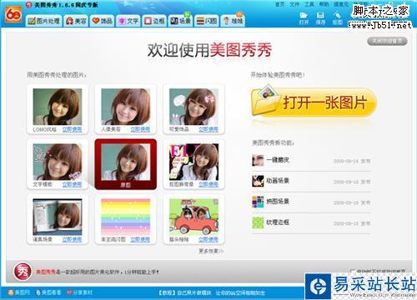
Task: Open the 首页 menu item
Action: pos(279,4)
